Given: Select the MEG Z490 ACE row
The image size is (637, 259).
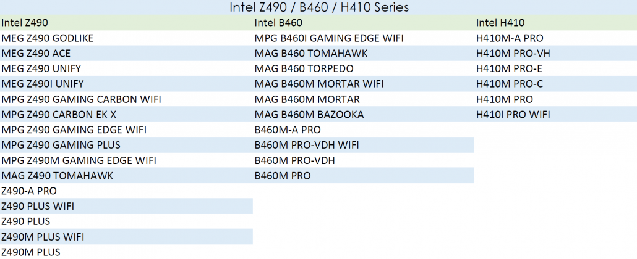Looking at the screenshot, I should coord(36,54).
